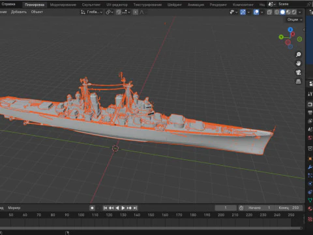313x235 pixels.
Task: Select wireframe viewport shading
Action: 276,12
